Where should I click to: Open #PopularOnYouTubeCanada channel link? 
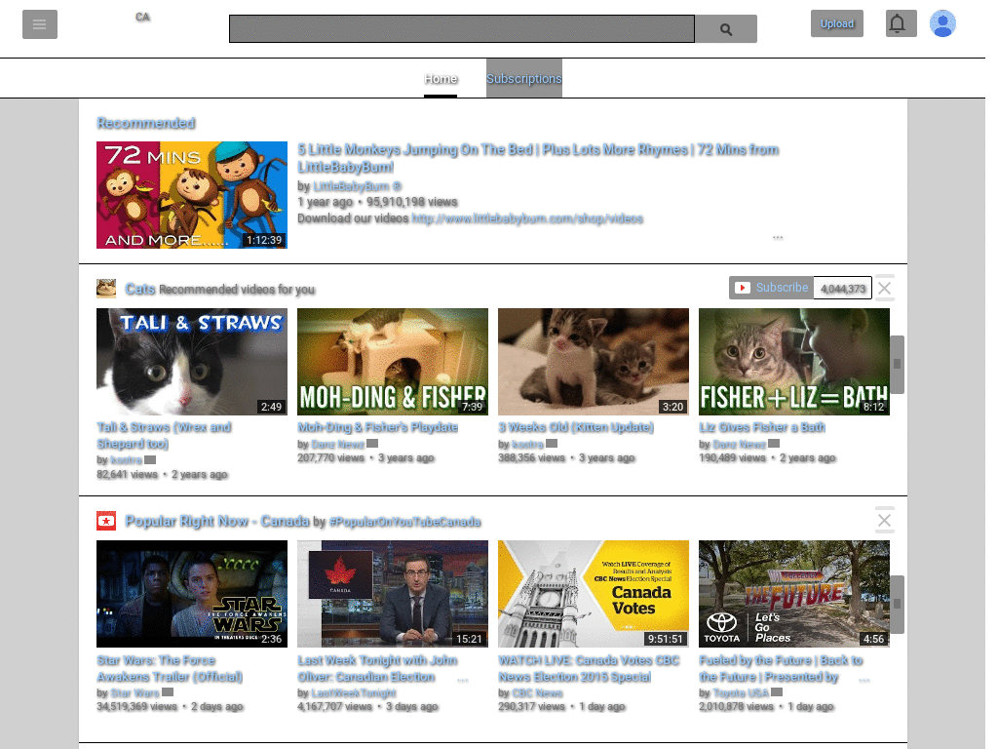[404, 522]
